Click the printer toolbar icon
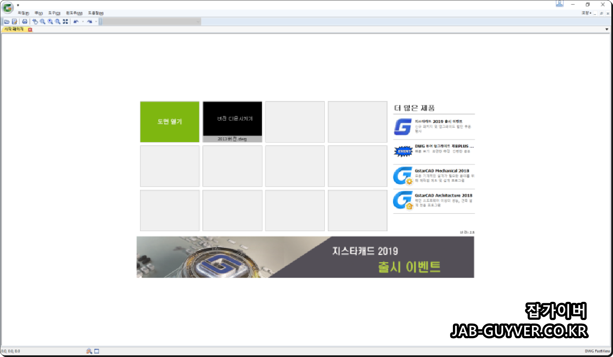Image resolution: width=613 pixels, height=357 pixels. click(25, 21)
